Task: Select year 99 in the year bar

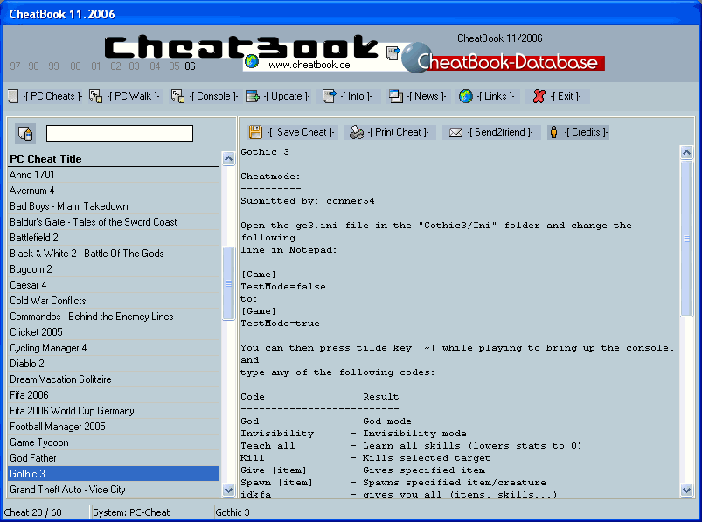Action: pos(53,66)
